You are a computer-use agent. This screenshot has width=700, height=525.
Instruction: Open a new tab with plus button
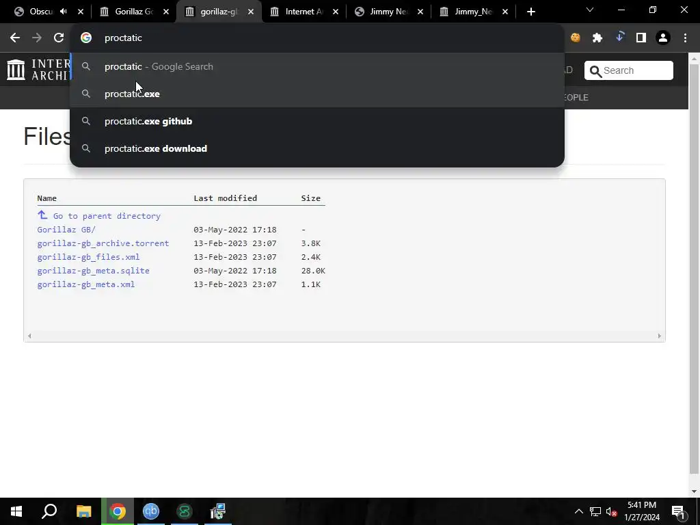coord(530,12)
